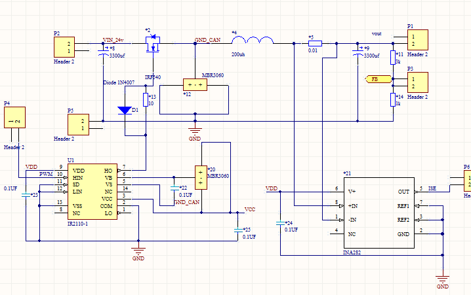Click the INA282 part name text
The image size is (471, 295).
(352, 252)
